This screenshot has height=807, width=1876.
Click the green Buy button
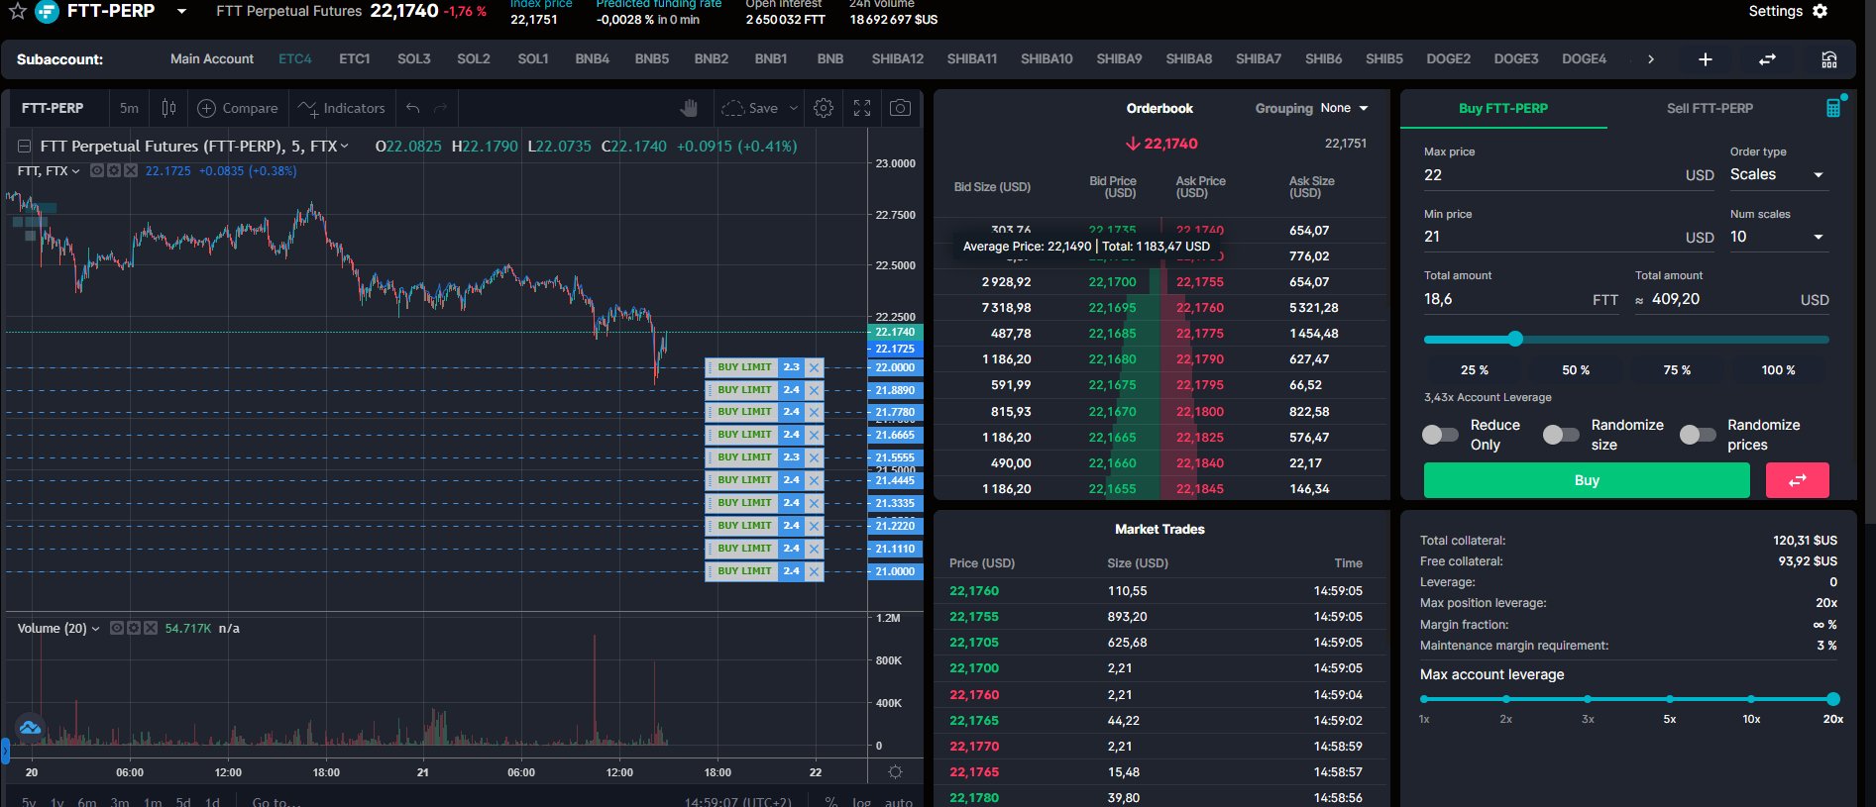pos(1587,480)
